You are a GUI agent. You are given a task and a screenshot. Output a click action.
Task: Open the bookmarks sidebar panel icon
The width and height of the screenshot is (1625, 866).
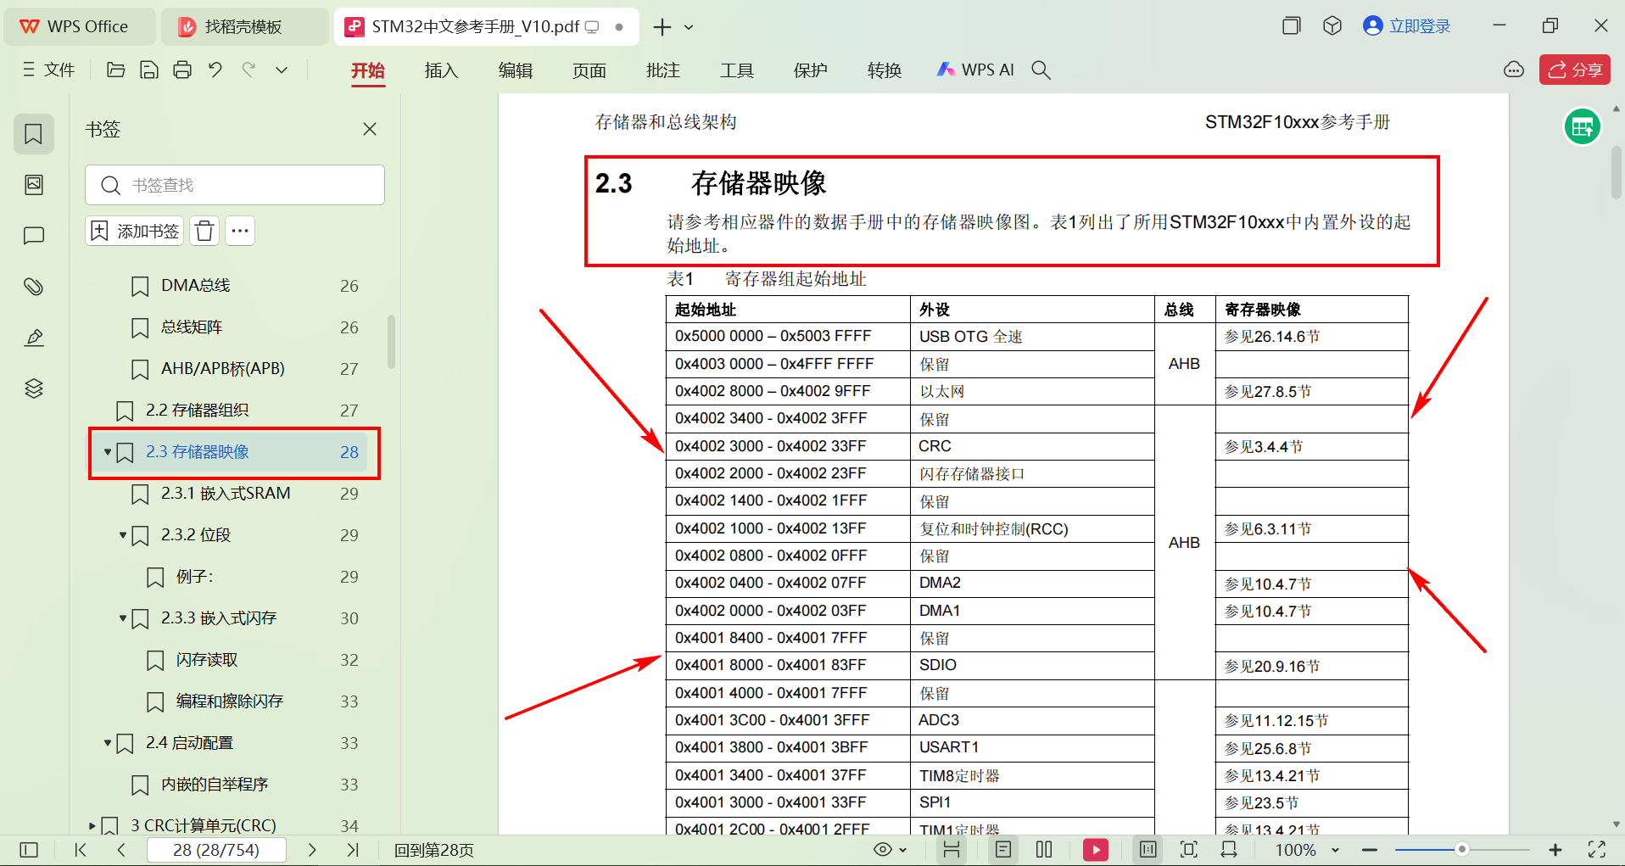click(34, 134)
